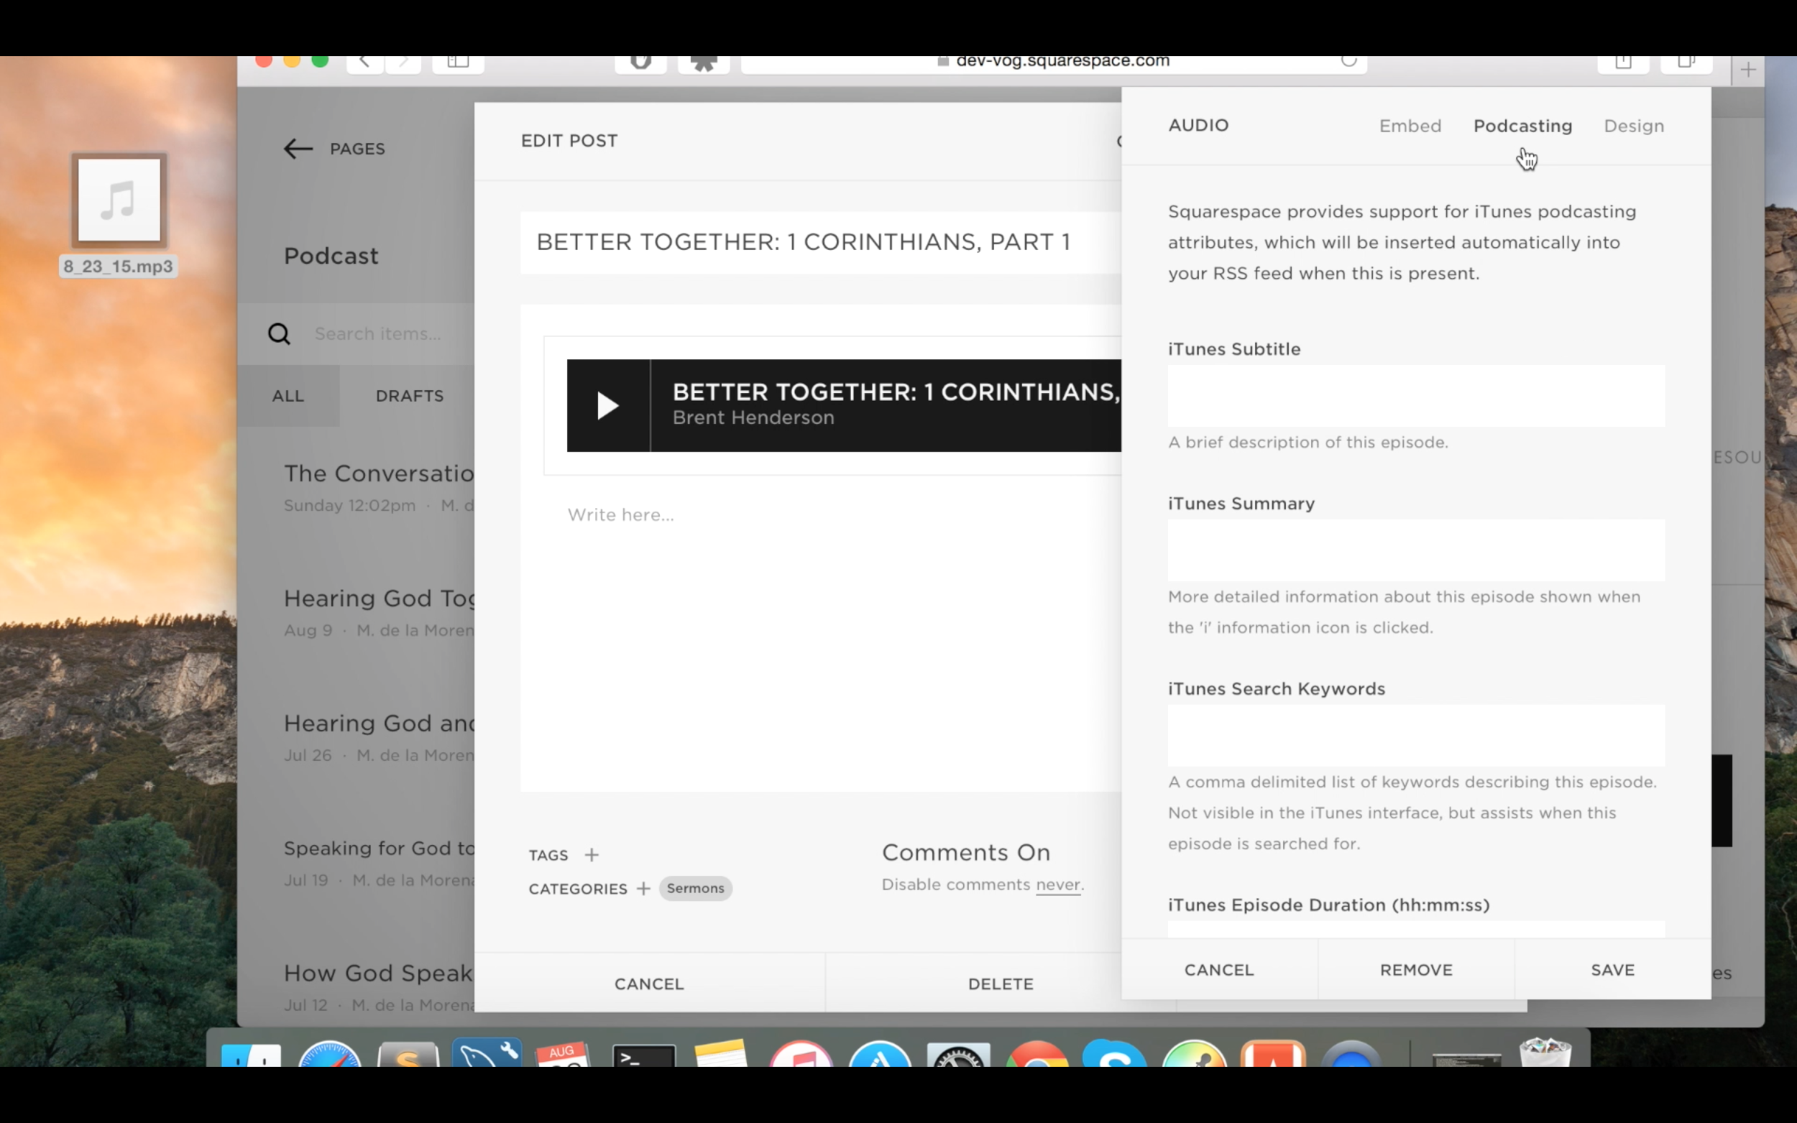The image size is (1797, 1123).
Task: Switch to the Design tab
Action: click(x=1634, y=126)
